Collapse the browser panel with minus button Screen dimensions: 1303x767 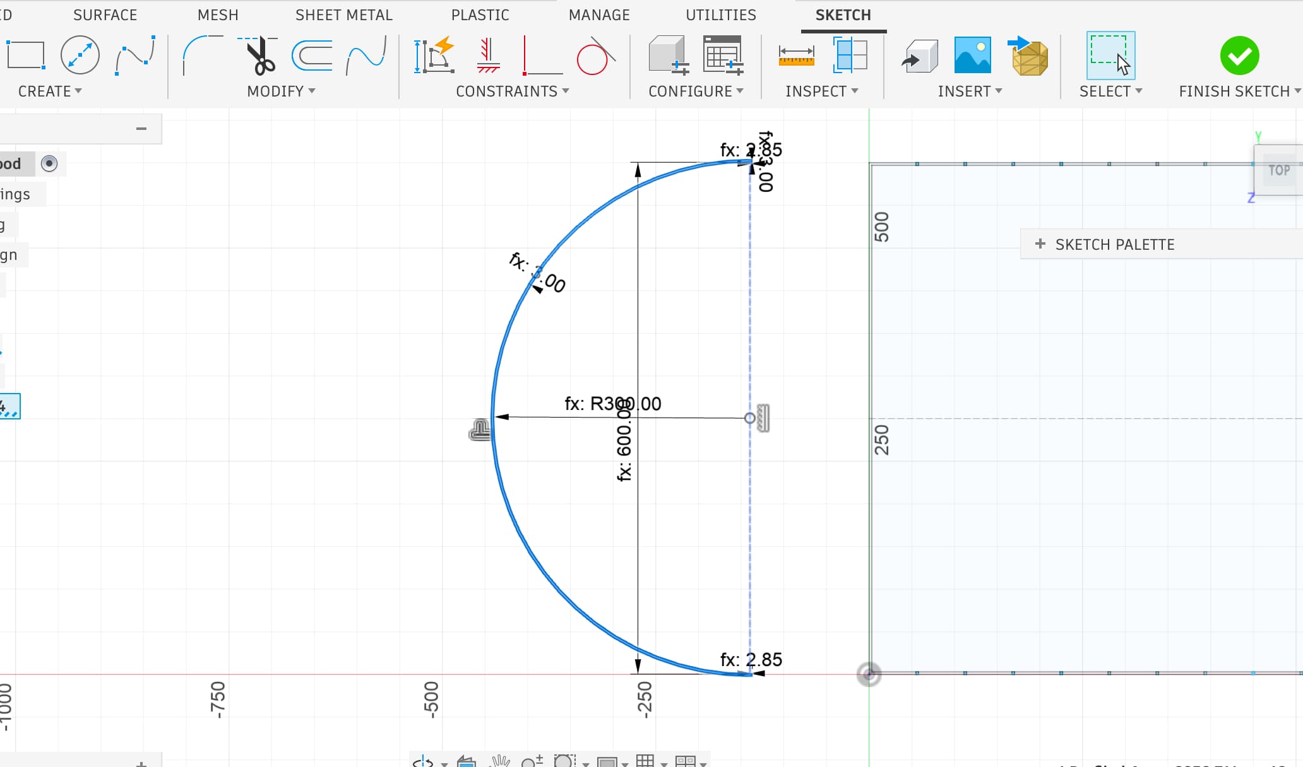pos(141,129)
